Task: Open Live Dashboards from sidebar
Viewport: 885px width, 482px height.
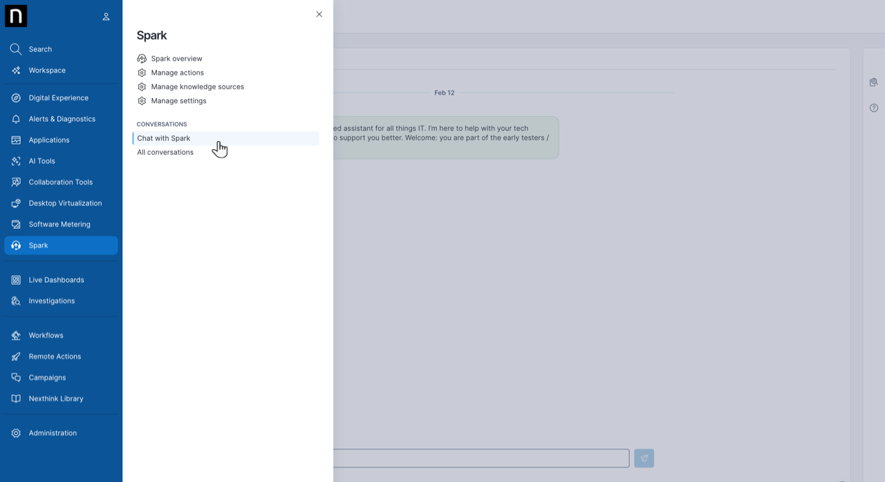Action: 56,280
